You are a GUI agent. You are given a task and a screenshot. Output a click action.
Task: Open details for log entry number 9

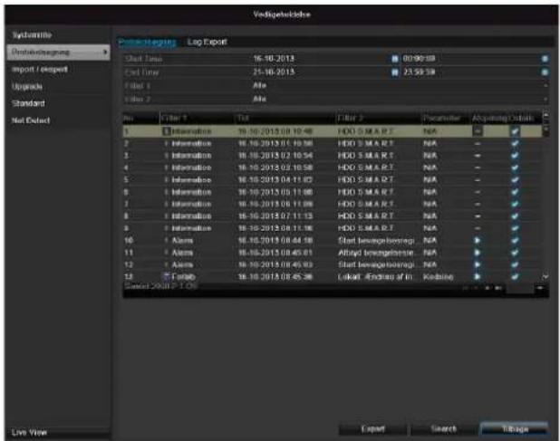(515, 228)
